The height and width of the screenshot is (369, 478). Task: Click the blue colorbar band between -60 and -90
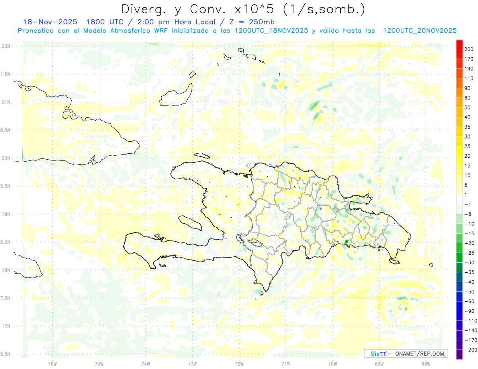click(x=460, y=306)
